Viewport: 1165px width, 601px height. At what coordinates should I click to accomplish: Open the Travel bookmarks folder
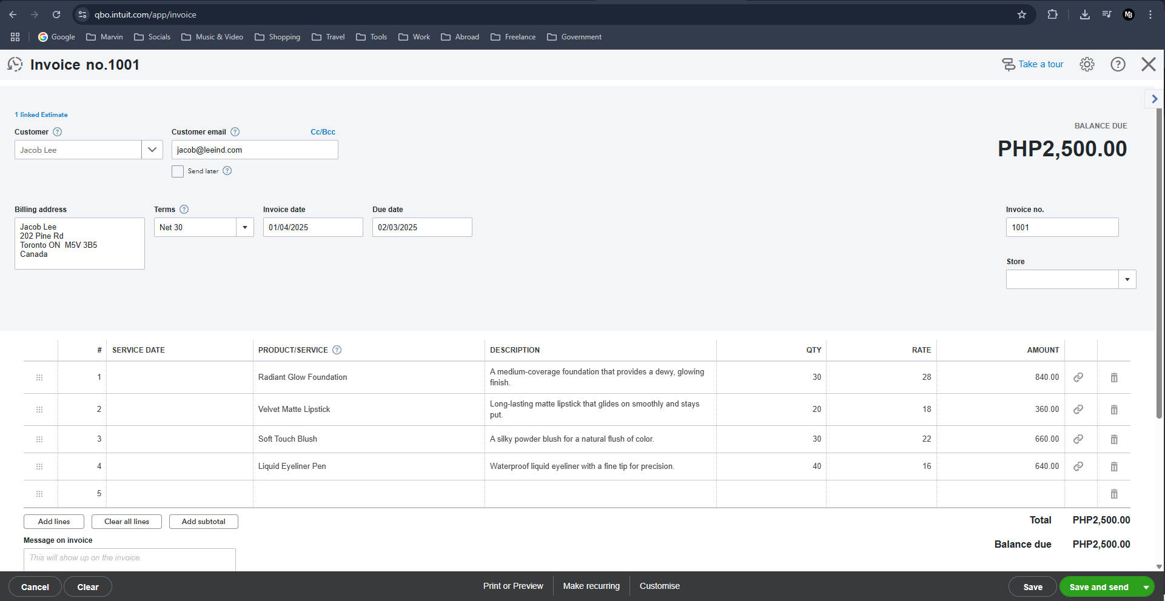[x=328, y=37]
